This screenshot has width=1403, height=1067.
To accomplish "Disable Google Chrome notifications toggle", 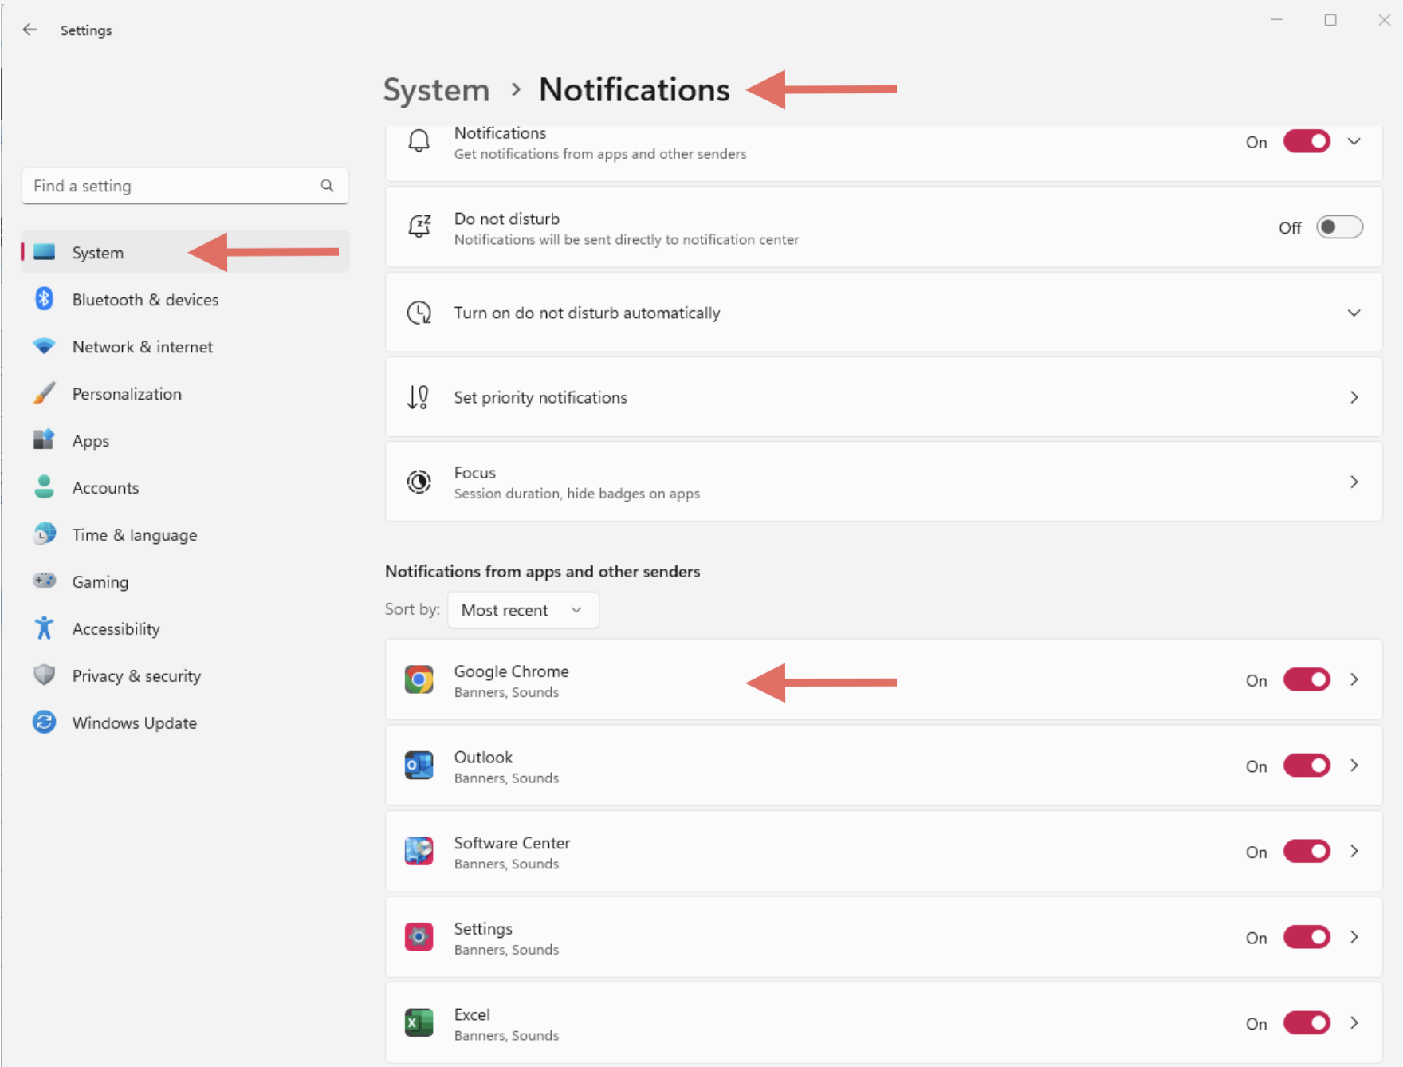I will click(x=1307, y=680).
